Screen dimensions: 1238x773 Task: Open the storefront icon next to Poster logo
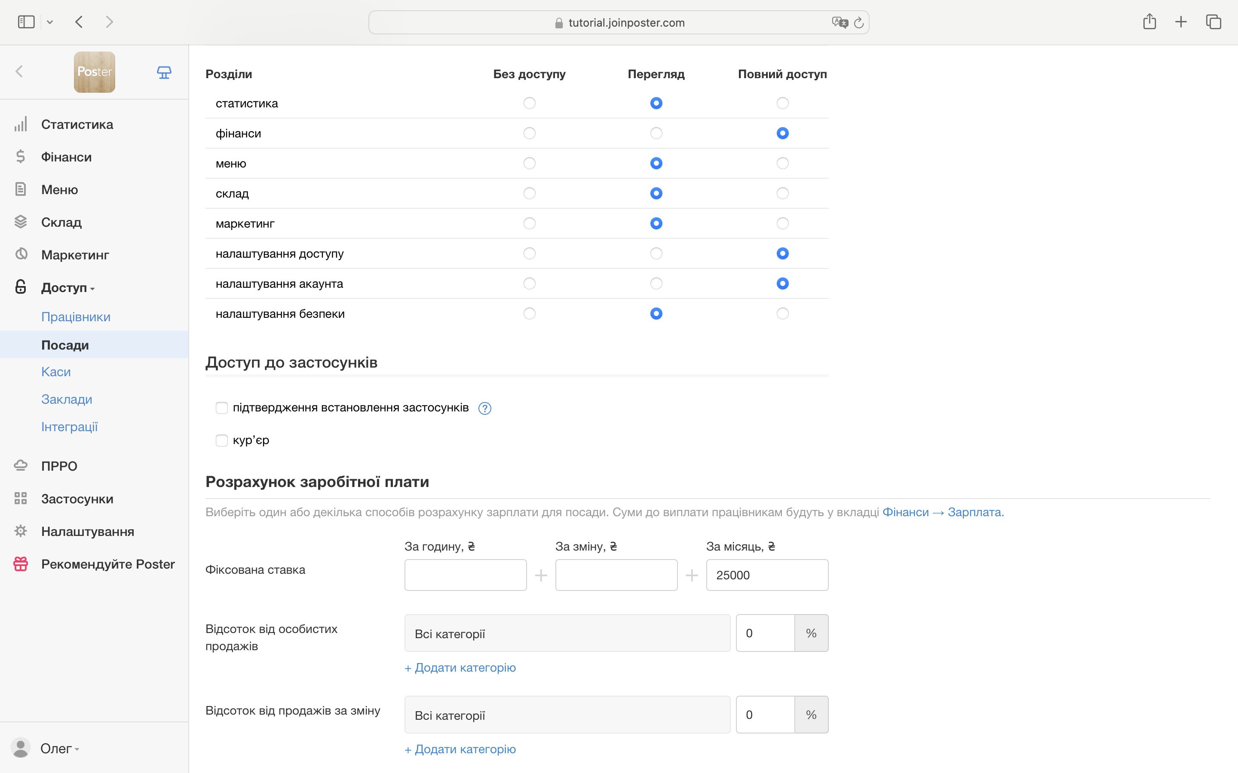(x=164, y=72)
